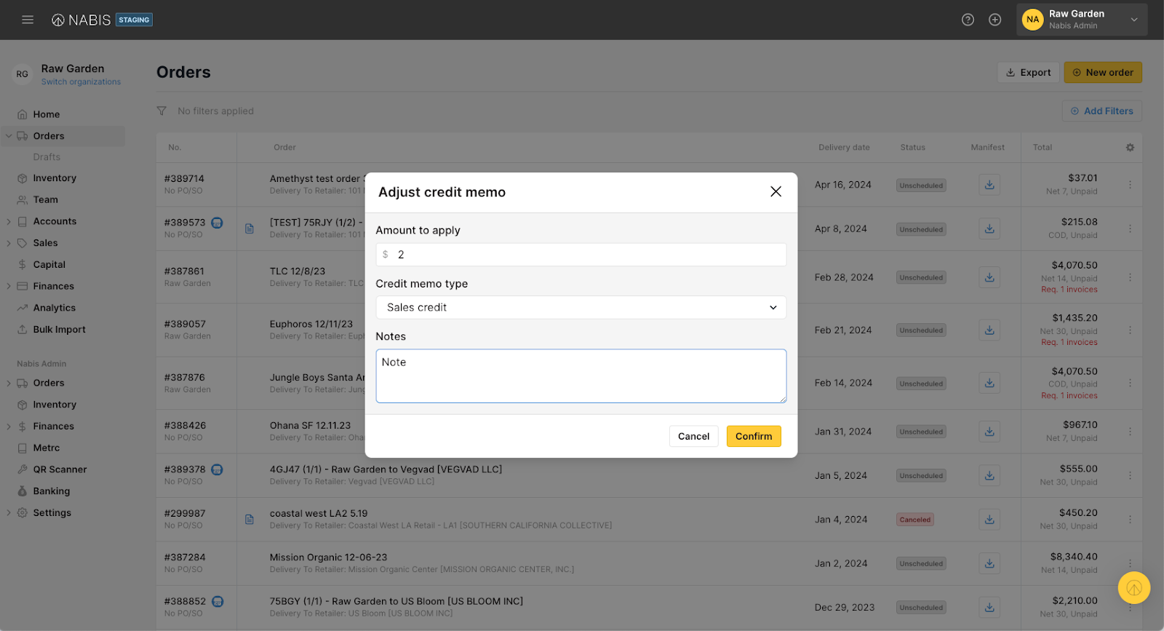Cancel the credit memo adjustment
The width and height of the screenshot is (1164, 631).
point(693,436)
